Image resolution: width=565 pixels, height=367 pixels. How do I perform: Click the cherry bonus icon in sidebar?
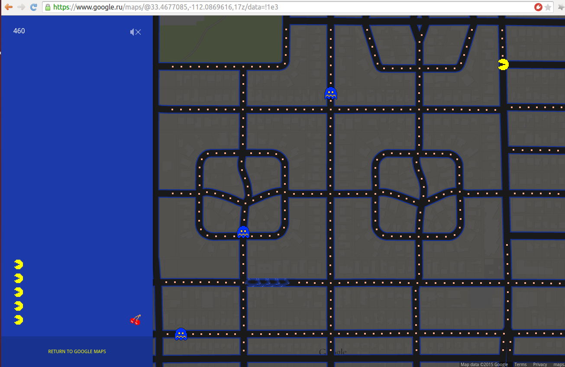point(136,320)
